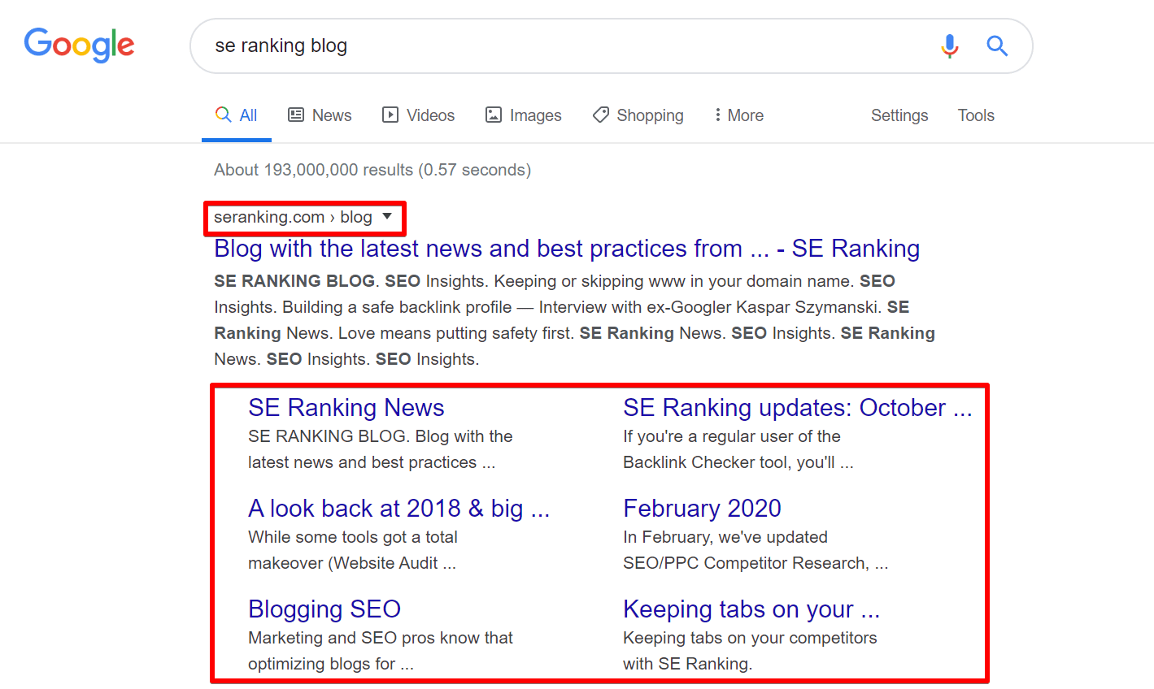This screenshot has width=1154, height=689.
Task: Click snippet 'While some tools got a total'
Action: click(x=353, y=537)
